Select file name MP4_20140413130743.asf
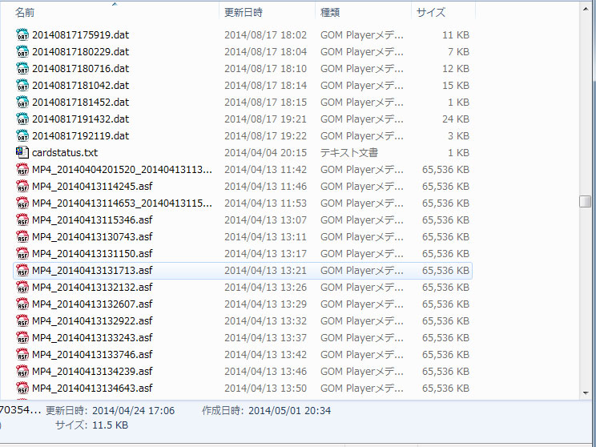The height and width of the screenshot is (447, 596). 92,236
